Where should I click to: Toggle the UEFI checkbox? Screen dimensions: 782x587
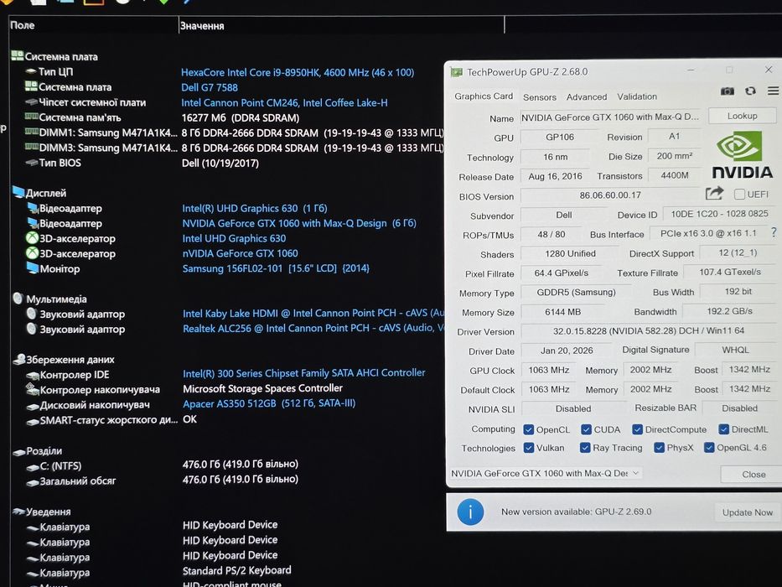(x=739, y=195)
